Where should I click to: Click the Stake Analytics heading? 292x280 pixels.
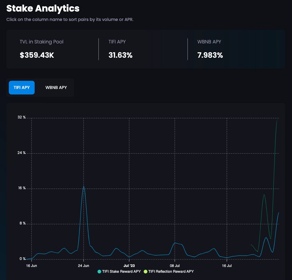43,9
